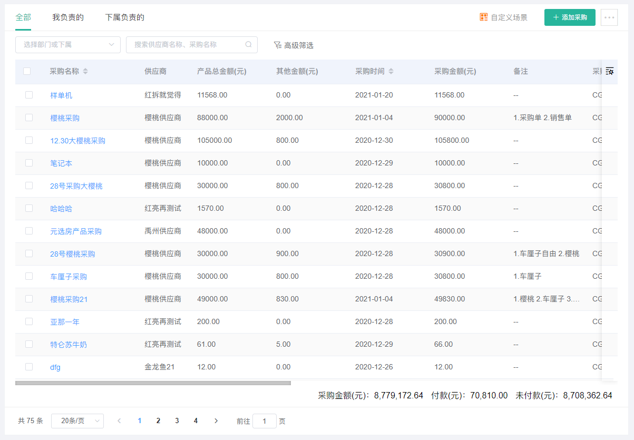
Task: Click the 备注 column header
Action: pyautogui.click(x=520, y=71)
